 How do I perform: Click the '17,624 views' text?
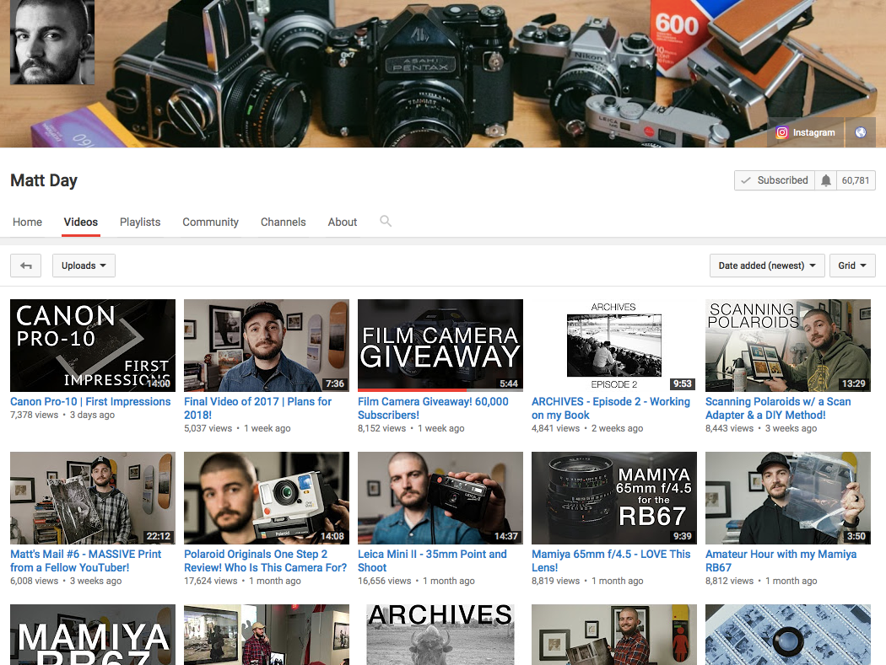click(211, 581)
